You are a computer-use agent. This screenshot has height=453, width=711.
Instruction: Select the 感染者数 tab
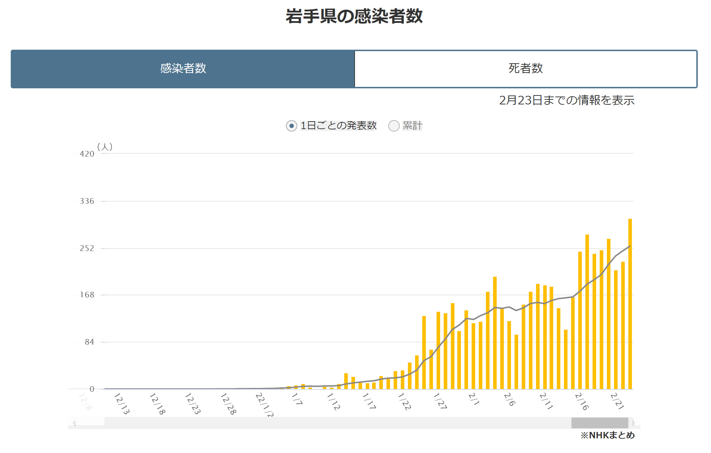[183, 69]
